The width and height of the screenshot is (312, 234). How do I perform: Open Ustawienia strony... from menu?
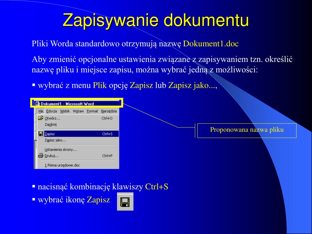coord(78,149)
